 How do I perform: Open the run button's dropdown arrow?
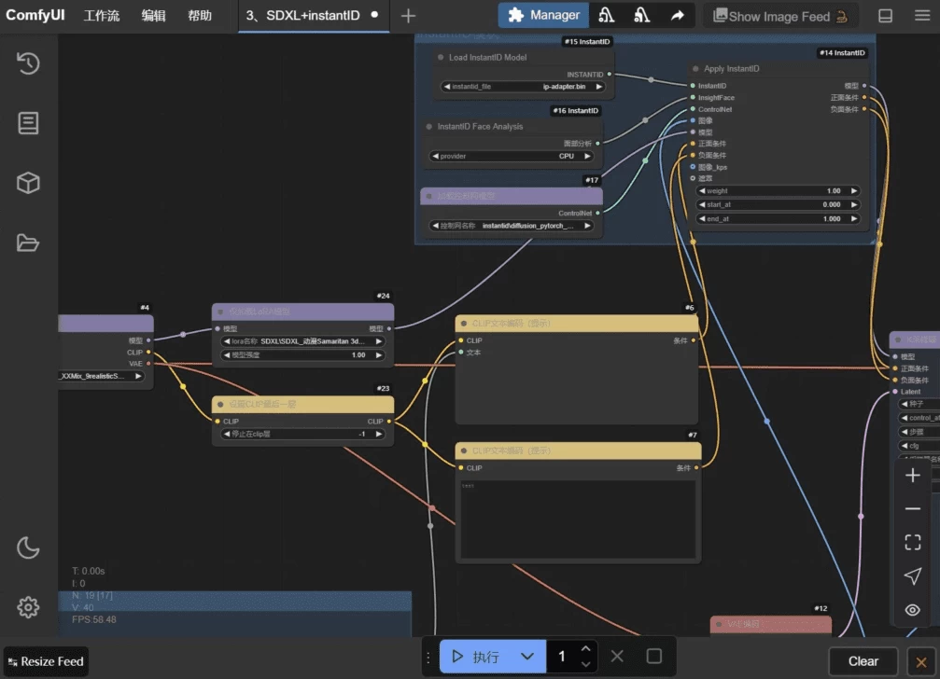click(x=527, y=657)
